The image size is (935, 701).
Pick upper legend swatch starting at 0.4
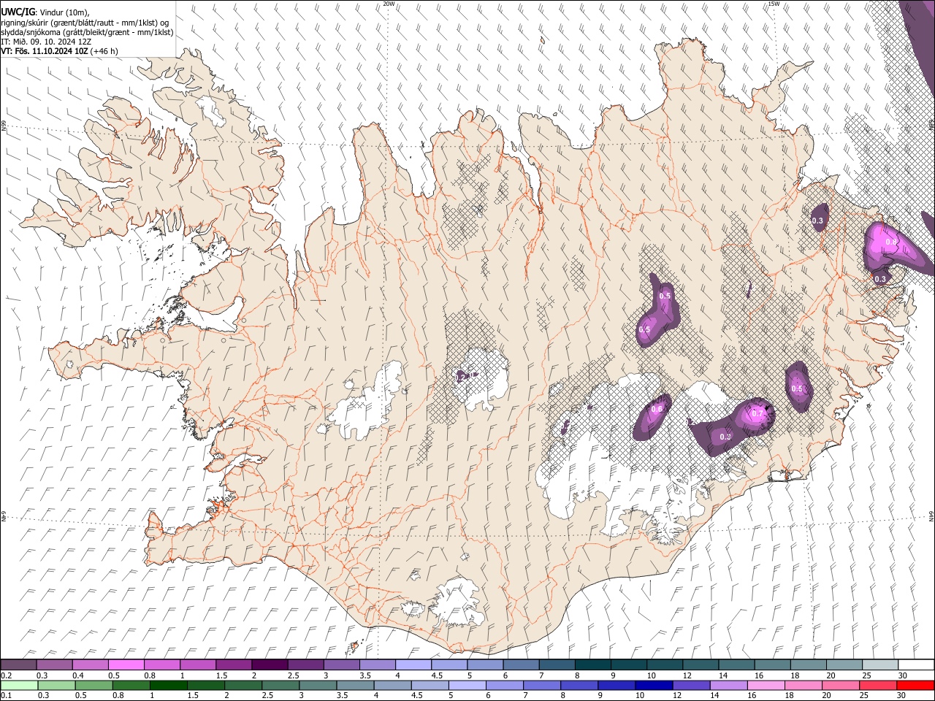[90, 665]
